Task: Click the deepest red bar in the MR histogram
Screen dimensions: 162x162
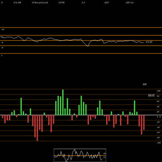Action: (37, 128)
